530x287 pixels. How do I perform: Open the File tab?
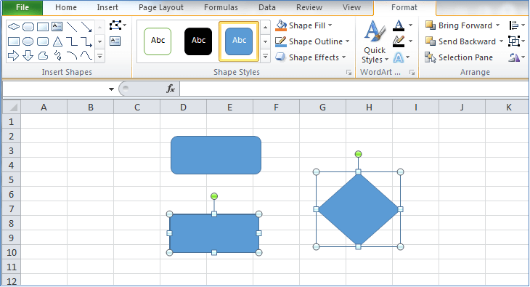point(23,7)
